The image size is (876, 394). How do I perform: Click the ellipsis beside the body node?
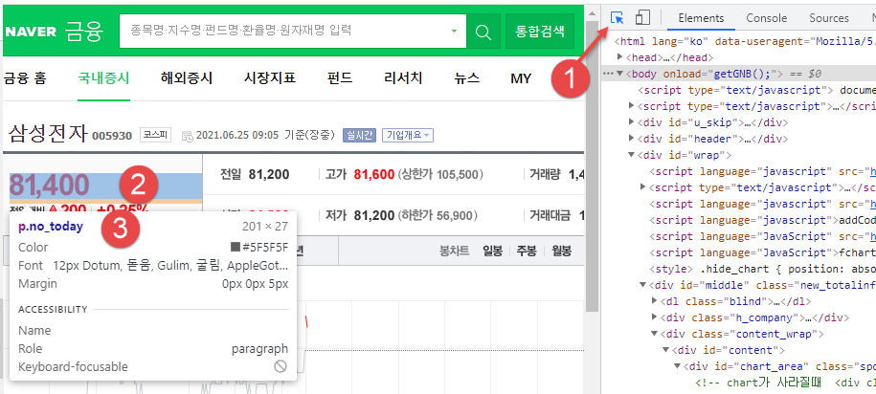608,74
